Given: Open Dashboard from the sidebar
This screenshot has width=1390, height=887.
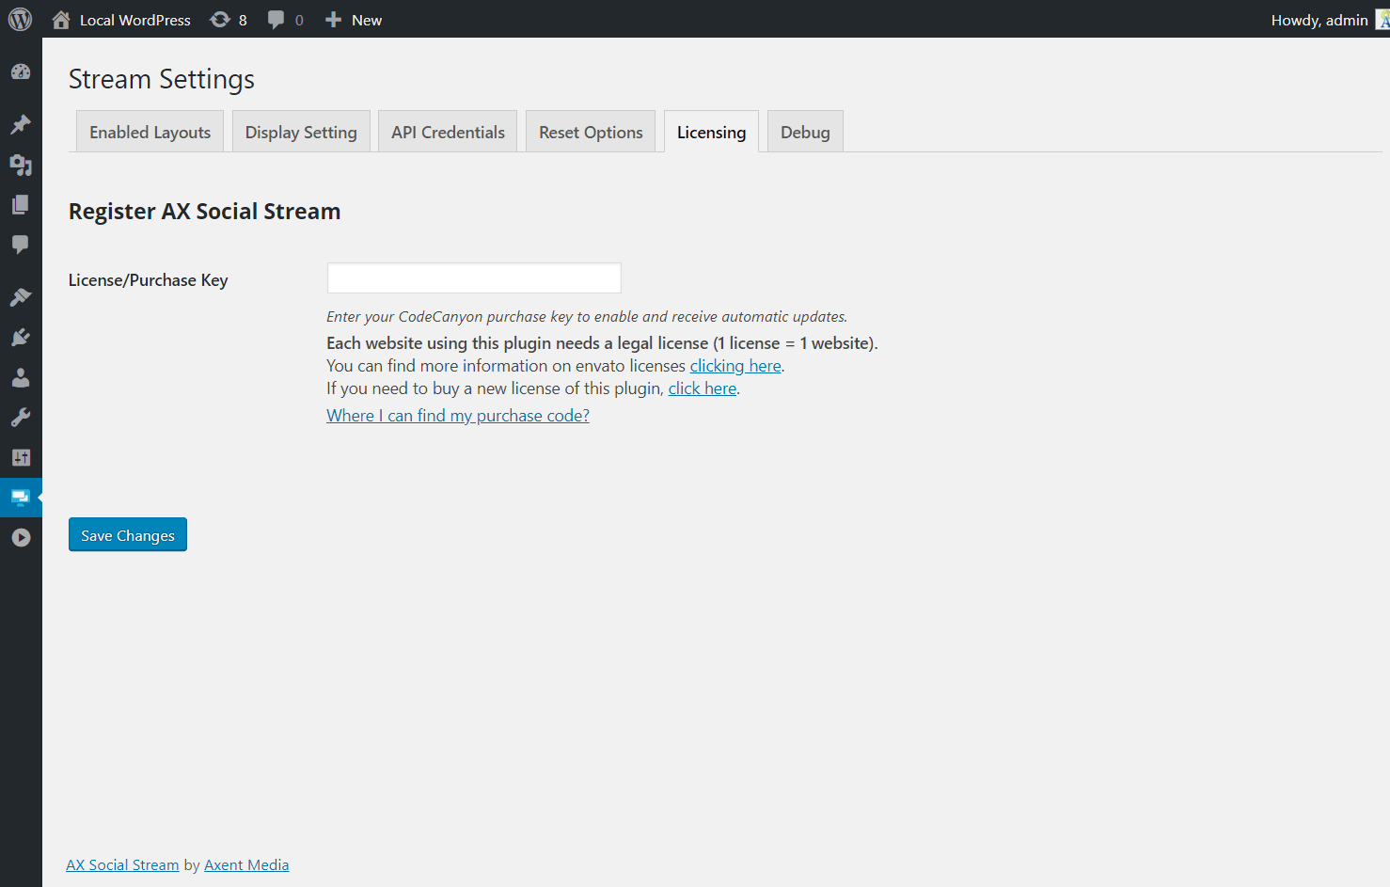Looking at the screenshot, I should [21, 72].
